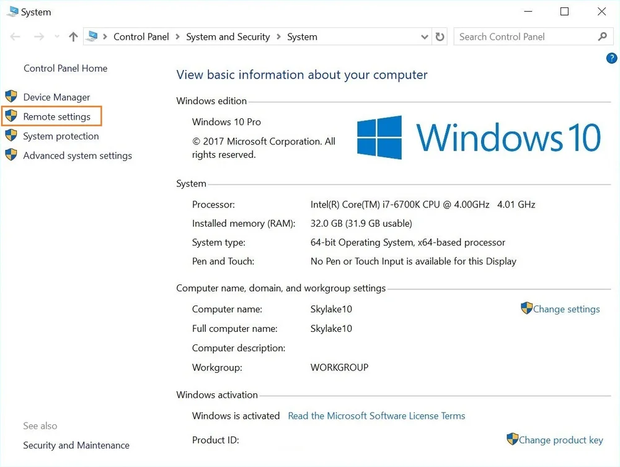This screenshot has width=620, height=467.
Task: Read the Microsoft Software License Terms
Action: point(376,416)
